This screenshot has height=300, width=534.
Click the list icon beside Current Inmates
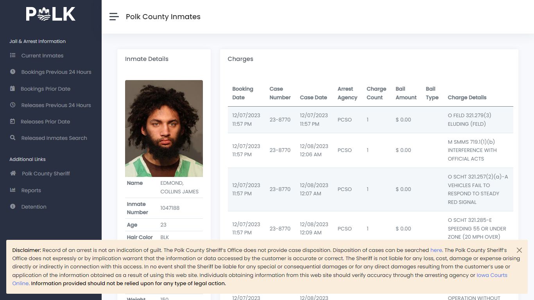click(13, 55)
